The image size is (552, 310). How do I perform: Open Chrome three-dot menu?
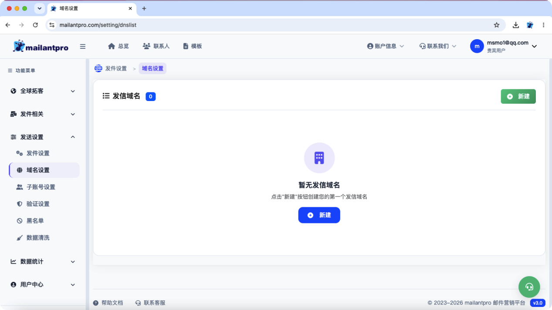click(543, 25)
